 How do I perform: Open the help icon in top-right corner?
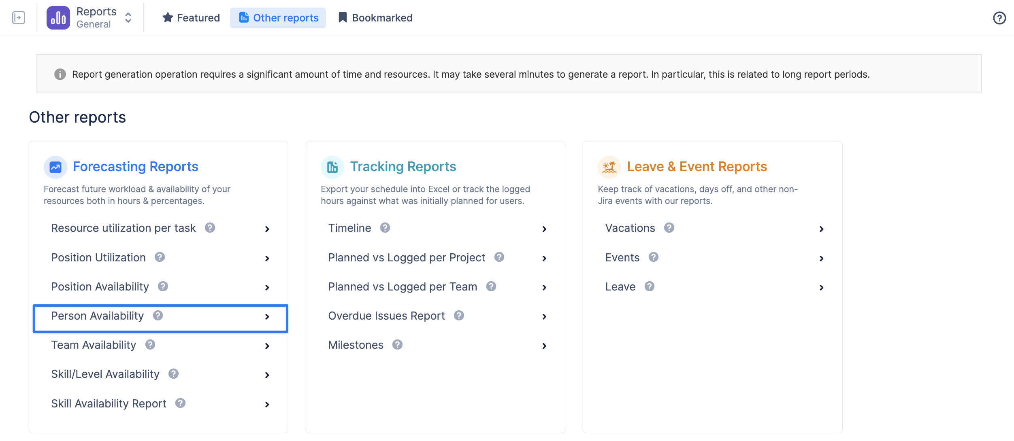(999, 18)
